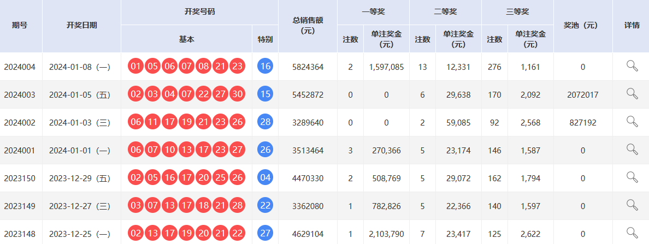The height and width of the screenshot is (244, 649).
Task: Click blue special ball 16 in 2024004
Action: 265,67
